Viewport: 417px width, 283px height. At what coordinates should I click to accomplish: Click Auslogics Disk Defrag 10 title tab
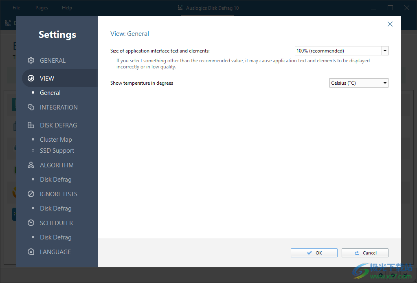coord(212,8)
